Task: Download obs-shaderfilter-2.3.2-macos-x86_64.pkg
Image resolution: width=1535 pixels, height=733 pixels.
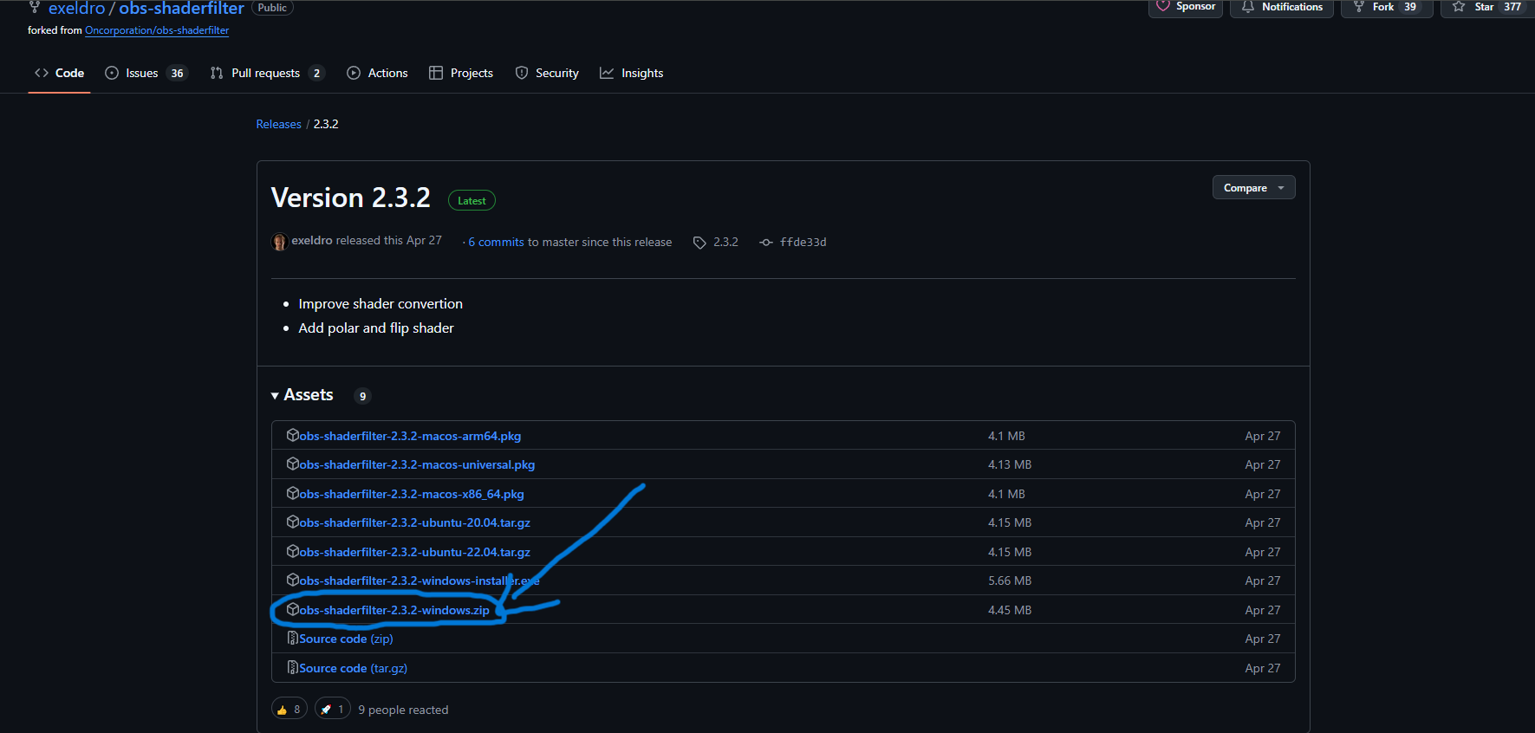Action: coord(412,494)
